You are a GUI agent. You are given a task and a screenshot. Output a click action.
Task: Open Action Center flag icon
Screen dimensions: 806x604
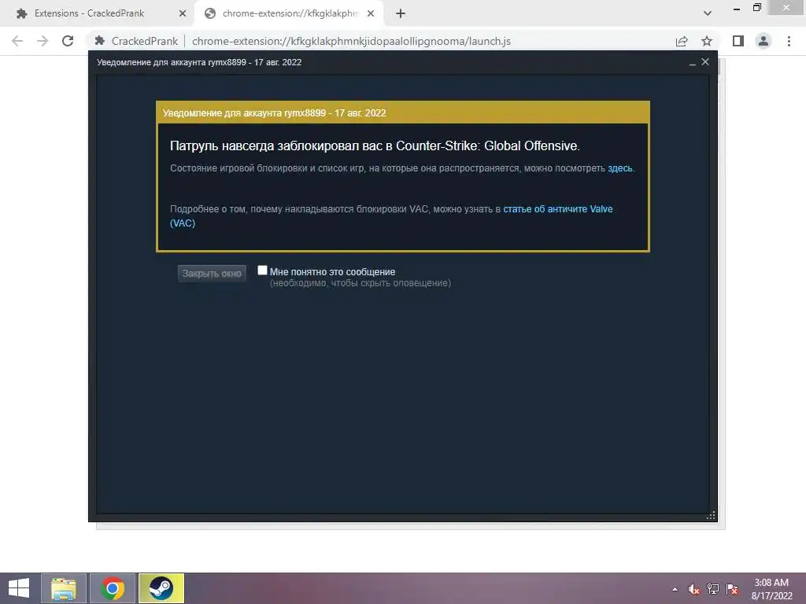click(x=732, y=589)
